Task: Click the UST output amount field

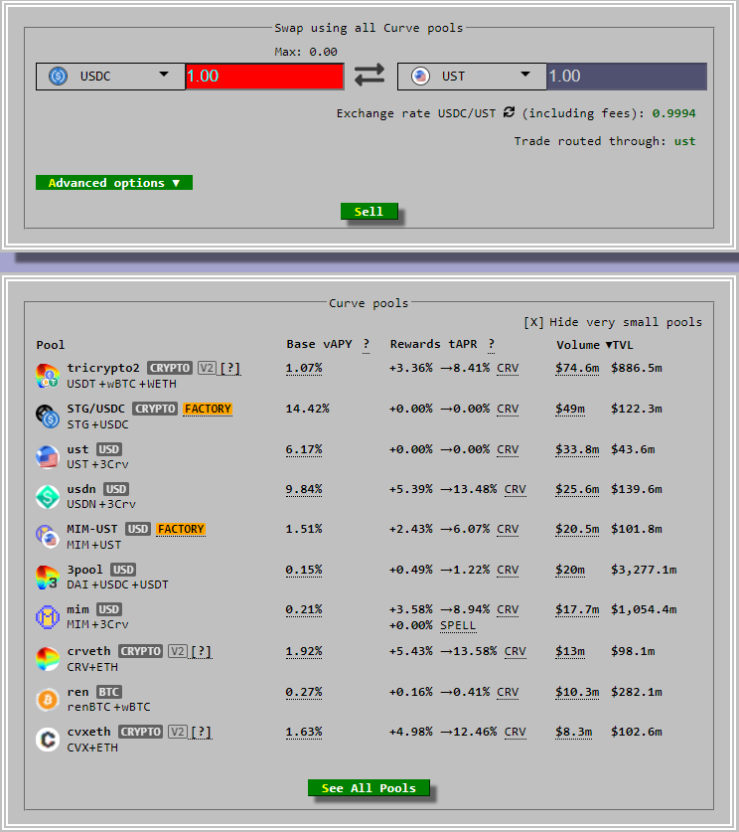Action: pyautogui.click(x=627, y=77)
